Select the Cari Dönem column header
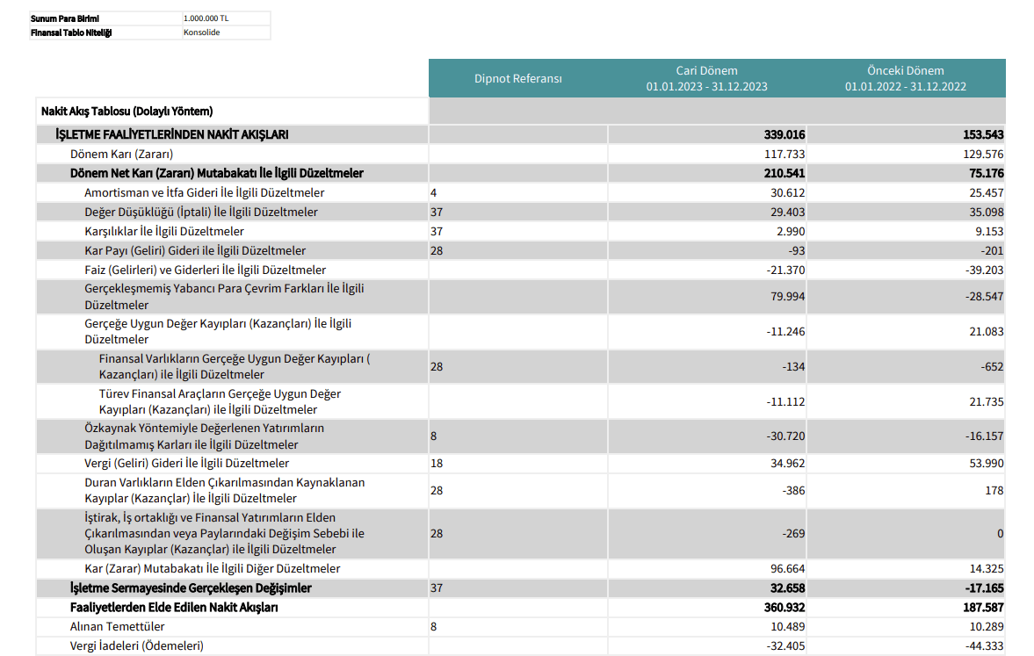 [x=705, y=77]
